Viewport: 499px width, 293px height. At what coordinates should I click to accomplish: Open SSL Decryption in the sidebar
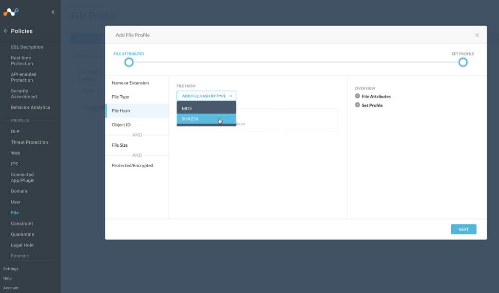pos(27,47)
